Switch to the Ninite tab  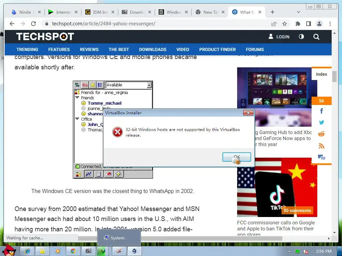point(23,12)
